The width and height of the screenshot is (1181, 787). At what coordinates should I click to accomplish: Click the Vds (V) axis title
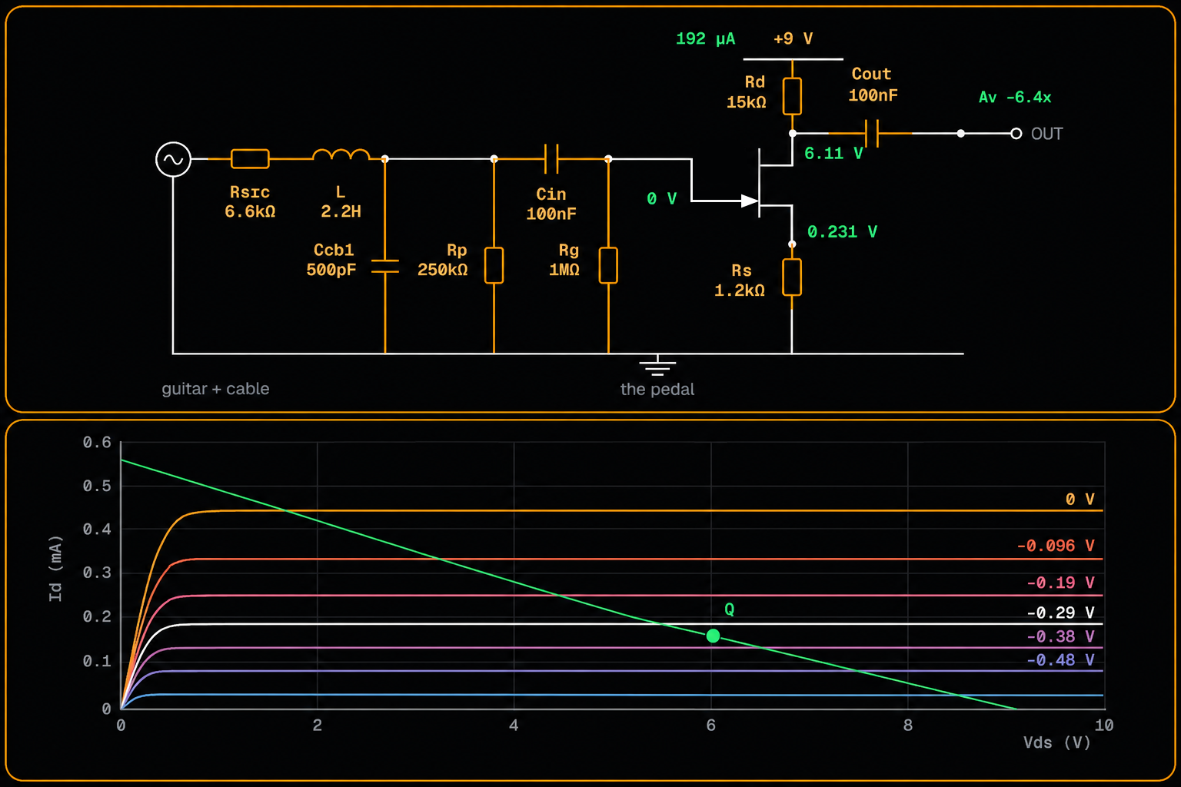1056,742
